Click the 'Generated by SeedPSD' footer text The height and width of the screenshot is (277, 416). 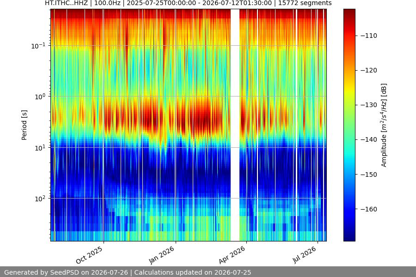click(x=128, y=272)
